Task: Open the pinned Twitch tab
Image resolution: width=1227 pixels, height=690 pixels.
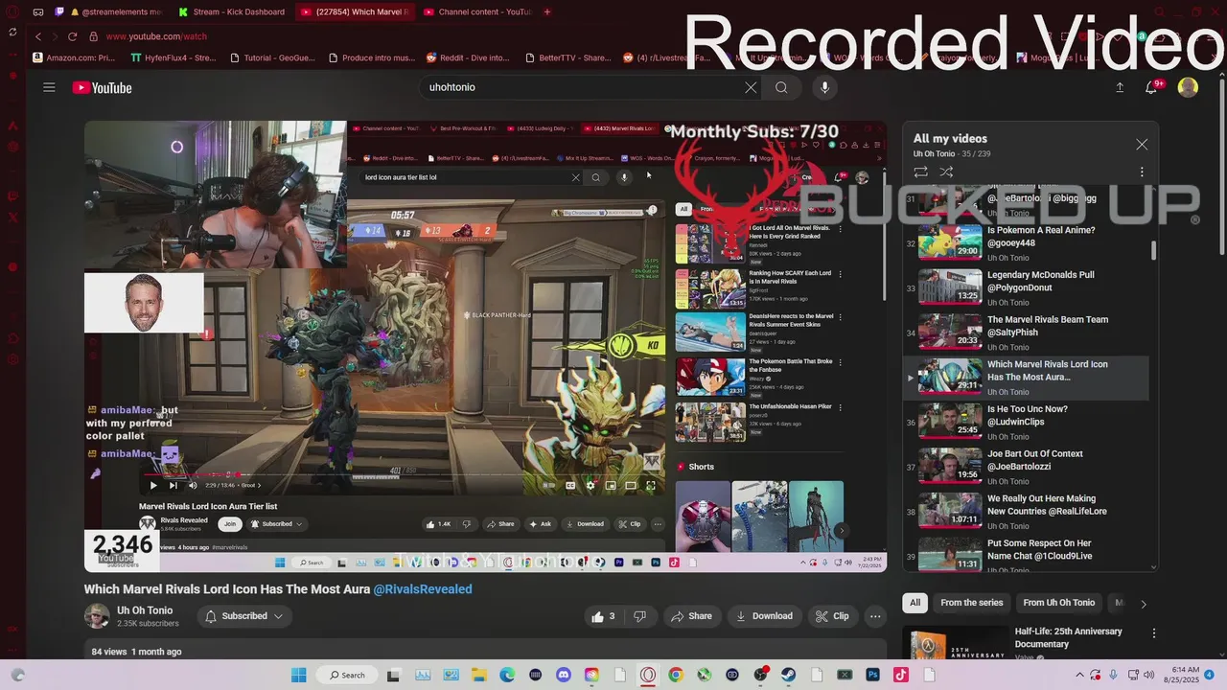Action: click(59, 11)
